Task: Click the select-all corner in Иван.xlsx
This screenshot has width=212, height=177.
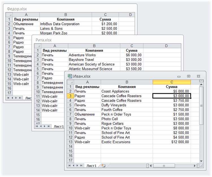Action: (70, 82)
